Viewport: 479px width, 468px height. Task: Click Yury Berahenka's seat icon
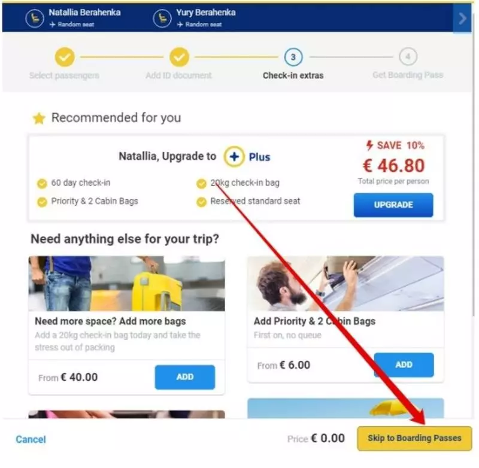tap(162, 19)
